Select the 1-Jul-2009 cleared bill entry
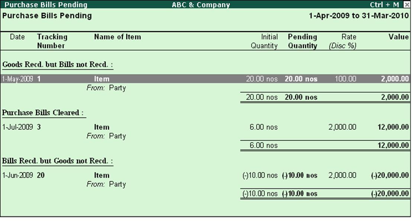This screenshot has width=413, height=221. click(x=149, y=126)
